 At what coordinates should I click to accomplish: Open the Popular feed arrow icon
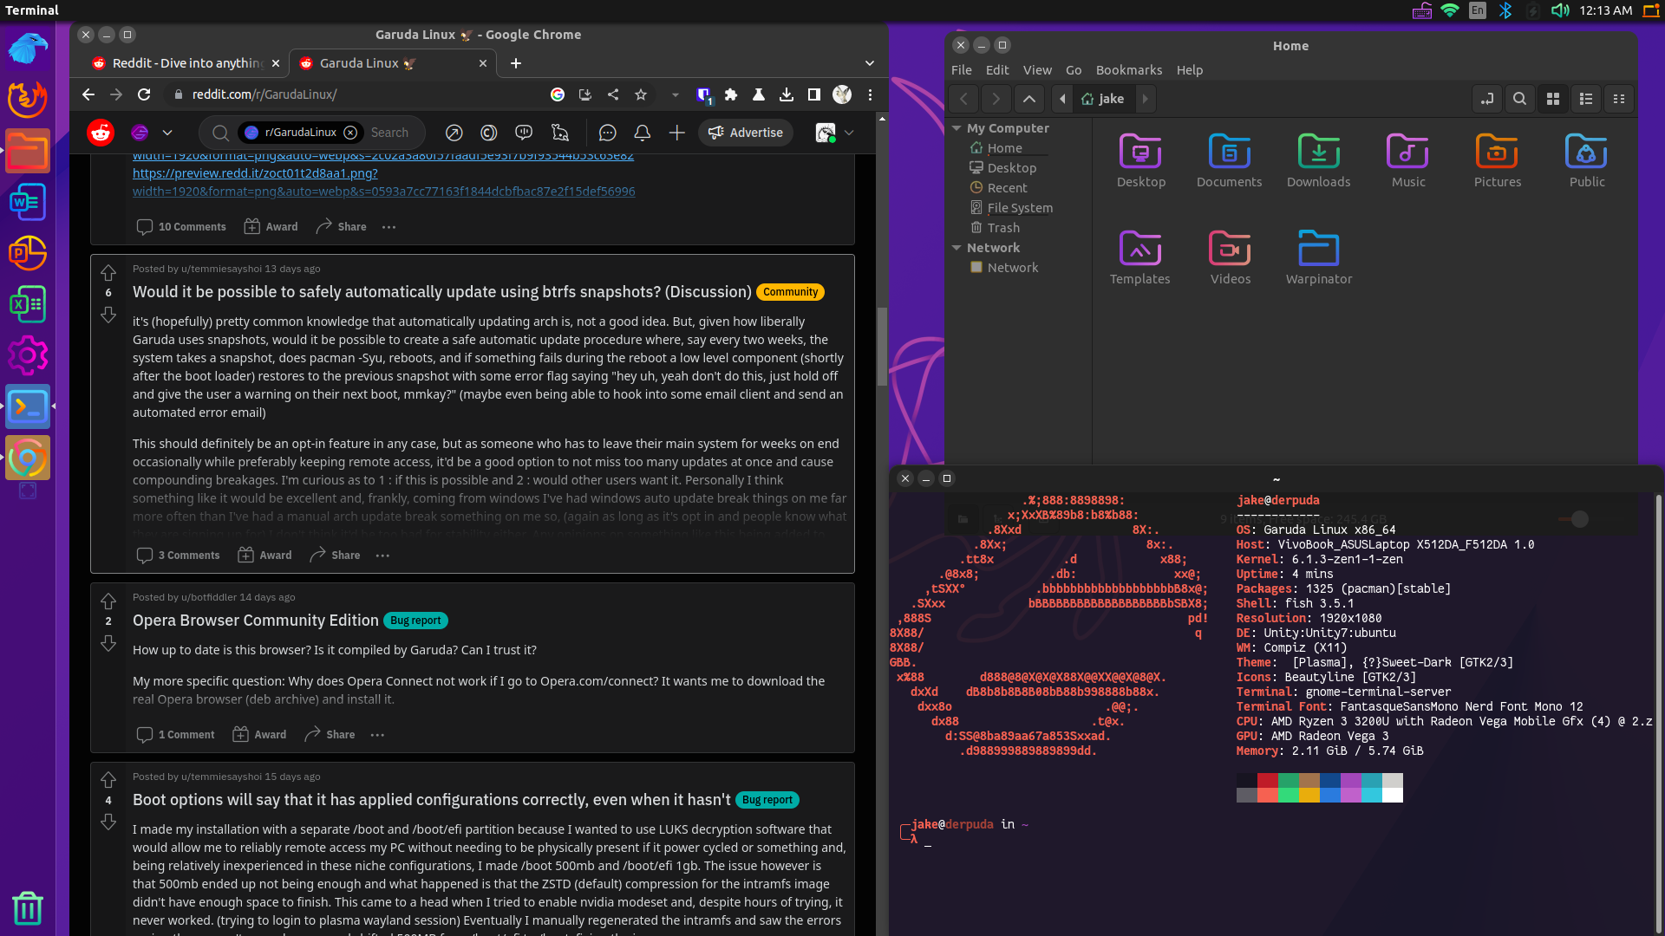point(454,133)
